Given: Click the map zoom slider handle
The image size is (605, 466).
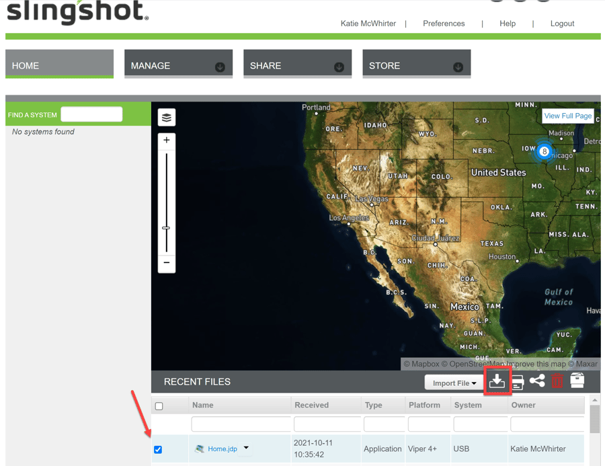Looking at the screenshot, I should [x=166, y=229].
